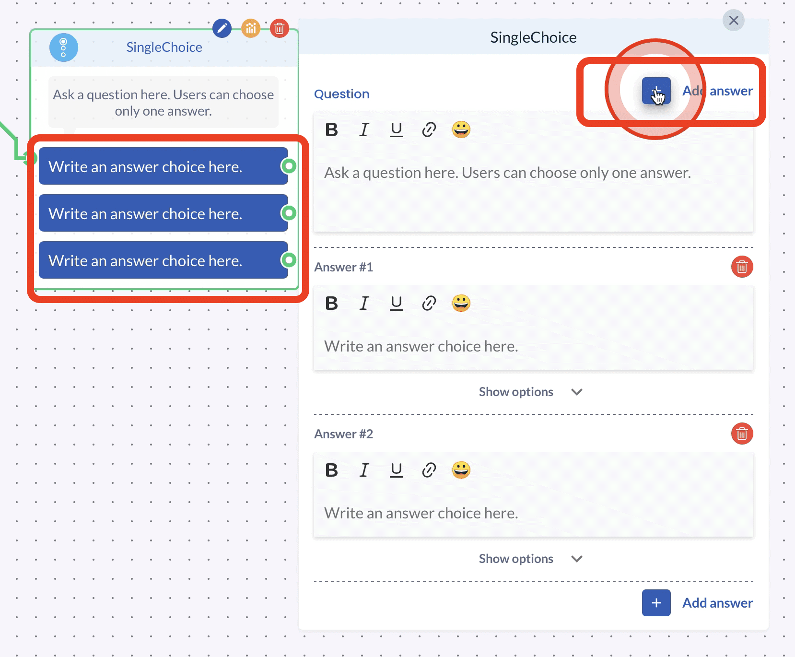
Task: Toggle bold in the Answer #2 editor
Action: [x=331, y=470]
